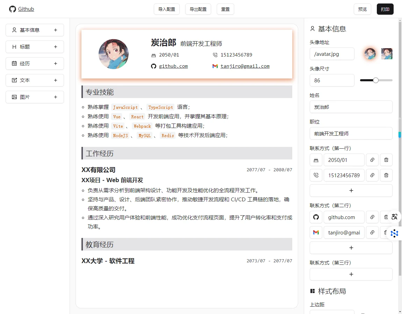Select the 工作经历 section heading
Screen dimensions: 402x314
[x=187, y=153]
